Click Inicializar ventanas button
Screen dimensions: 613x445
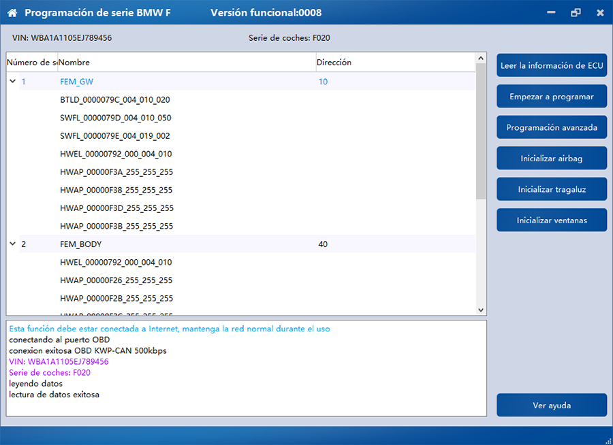coord(552,220)
